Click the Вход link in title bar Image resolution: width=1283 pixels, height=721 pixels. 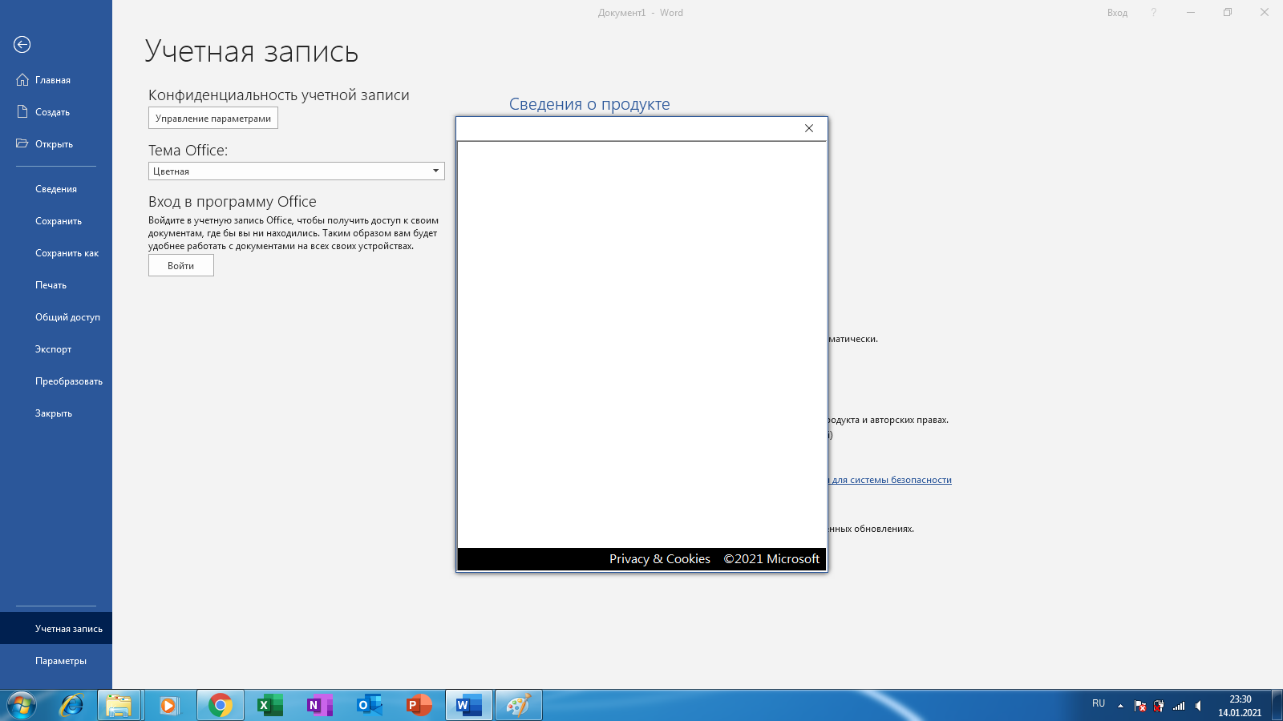point(1117,13)
